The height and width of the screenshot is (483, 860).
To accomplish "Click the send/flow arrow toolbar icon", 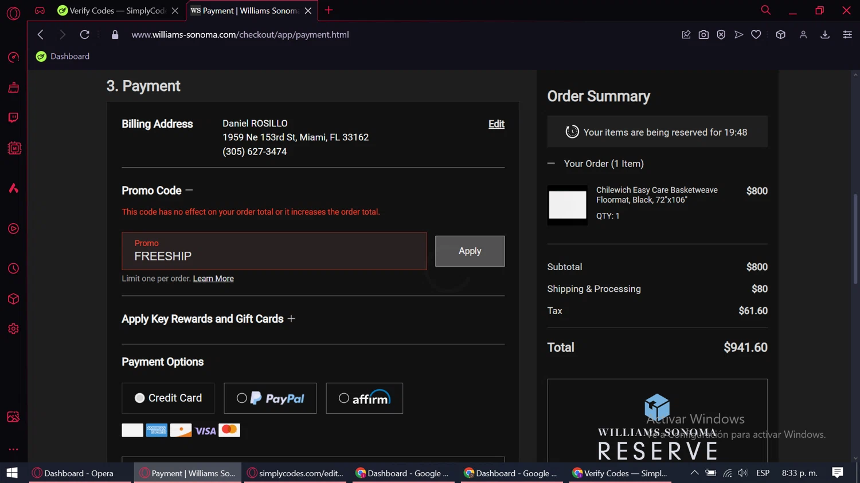I will coord(739,34).
